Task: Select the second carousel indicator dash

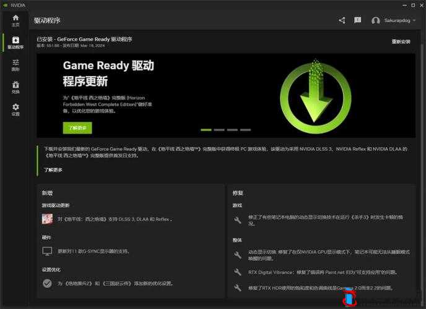Action: tap(219, 130)
